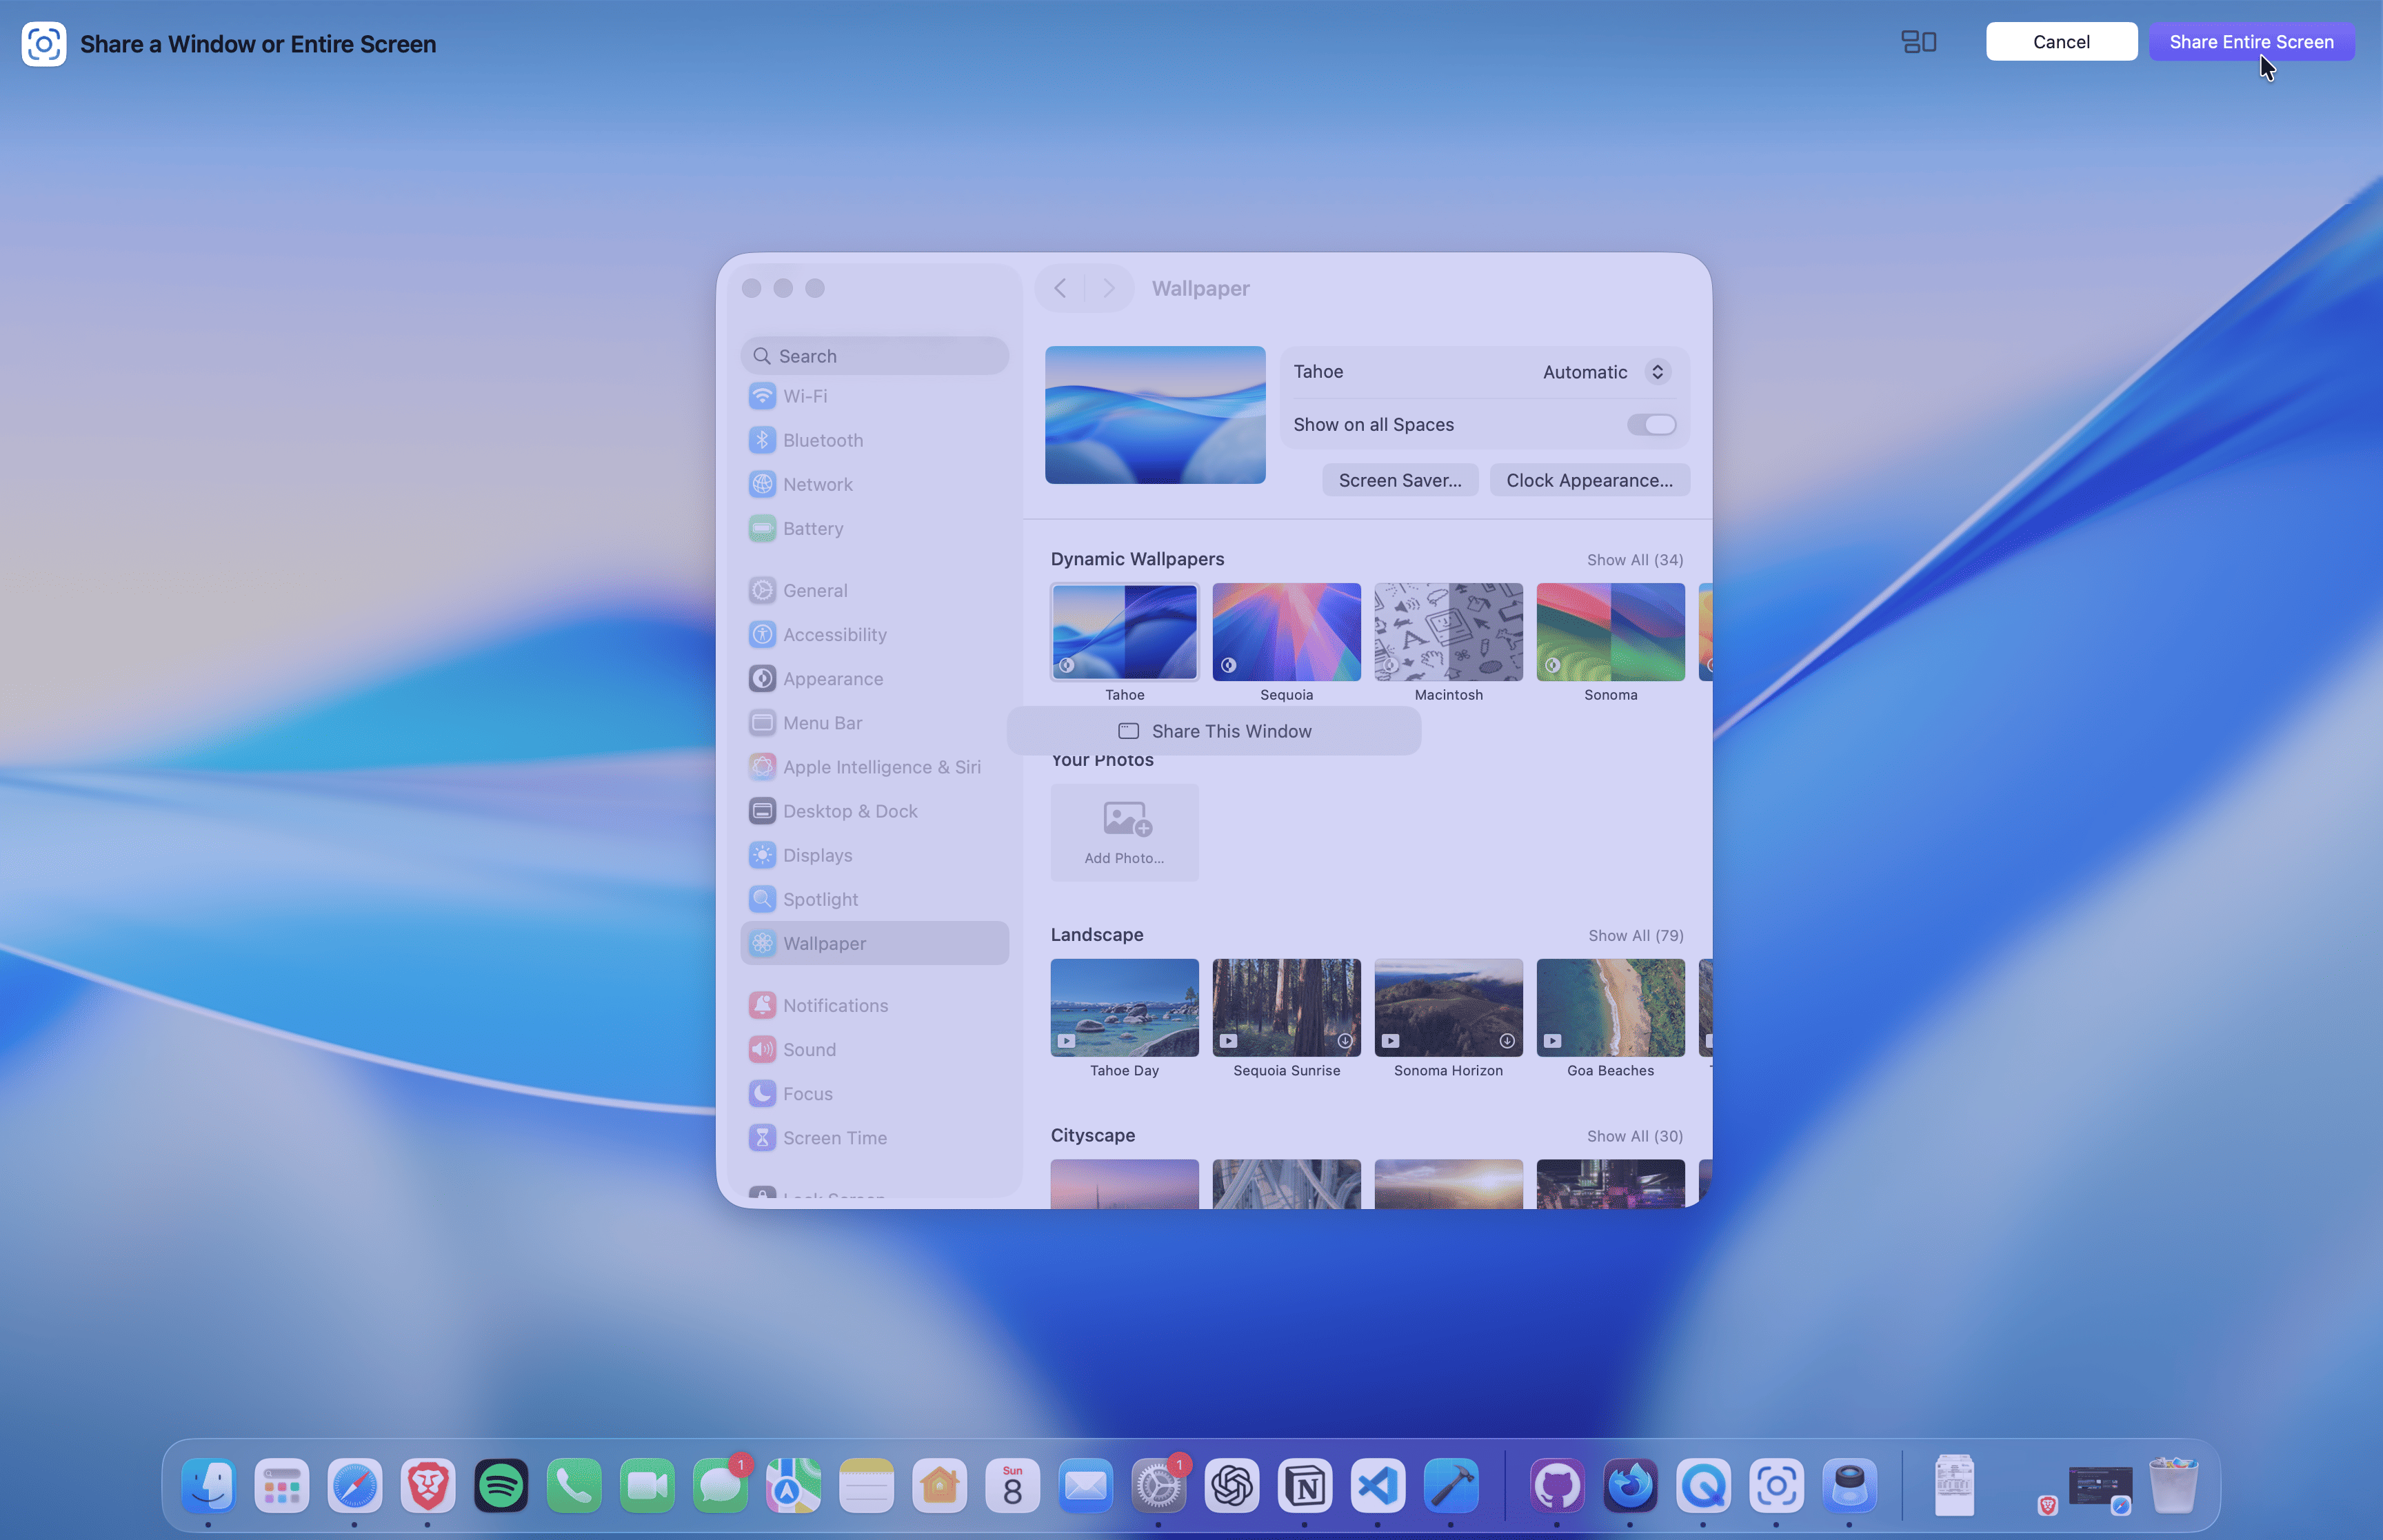Open Brave browser from the Dock
This screenshot has width=2383, height=1540.
point(427,1486)
